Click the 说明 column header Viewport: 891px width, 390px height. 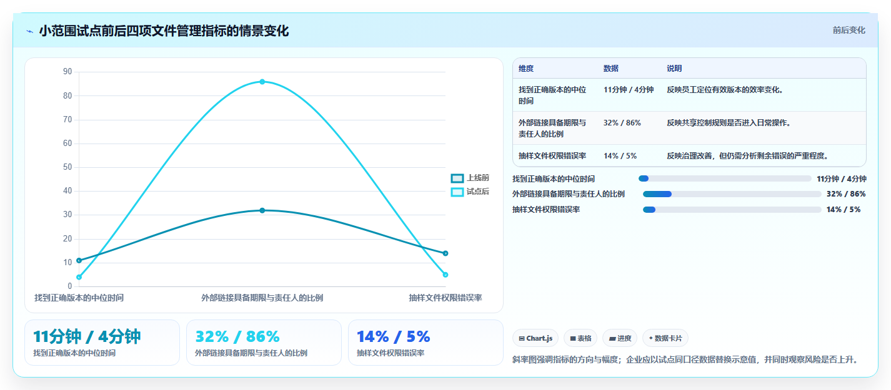pyautogui.click(x=674, y=69)
